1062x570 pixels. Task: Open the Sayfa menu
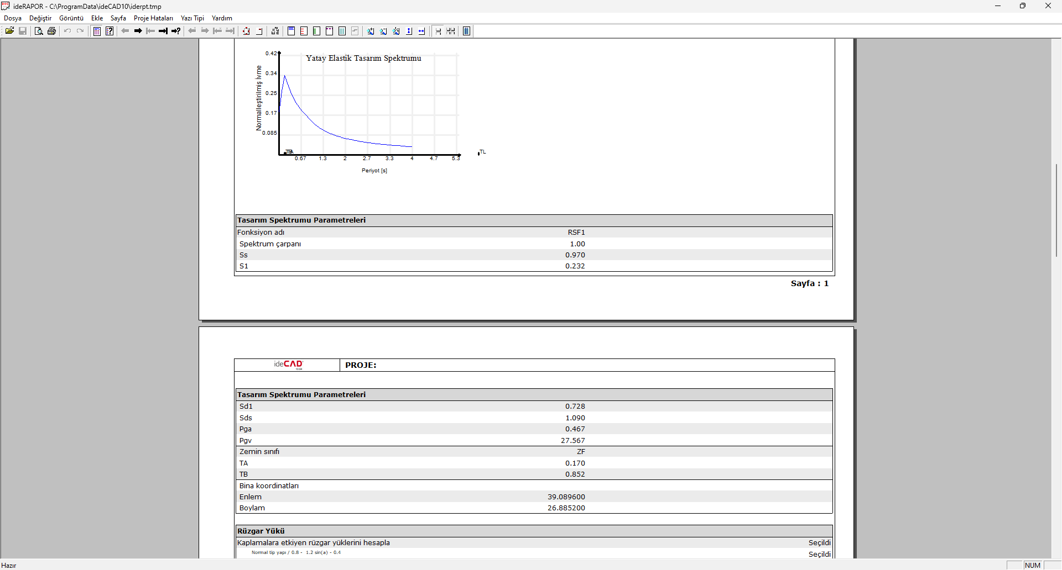click(x=118, y=18)
